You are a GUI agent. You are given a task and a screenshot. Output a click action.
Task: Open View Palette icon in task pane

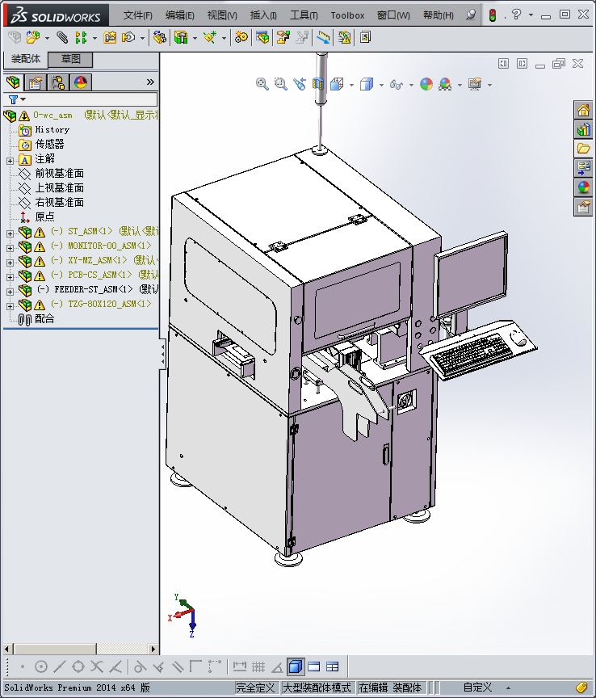pos(583,168)
